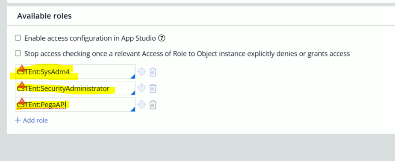
Task: Click into the CSTEnt:SysAdm4 role input
Action: pyautogui.click(x=75, y=72)
